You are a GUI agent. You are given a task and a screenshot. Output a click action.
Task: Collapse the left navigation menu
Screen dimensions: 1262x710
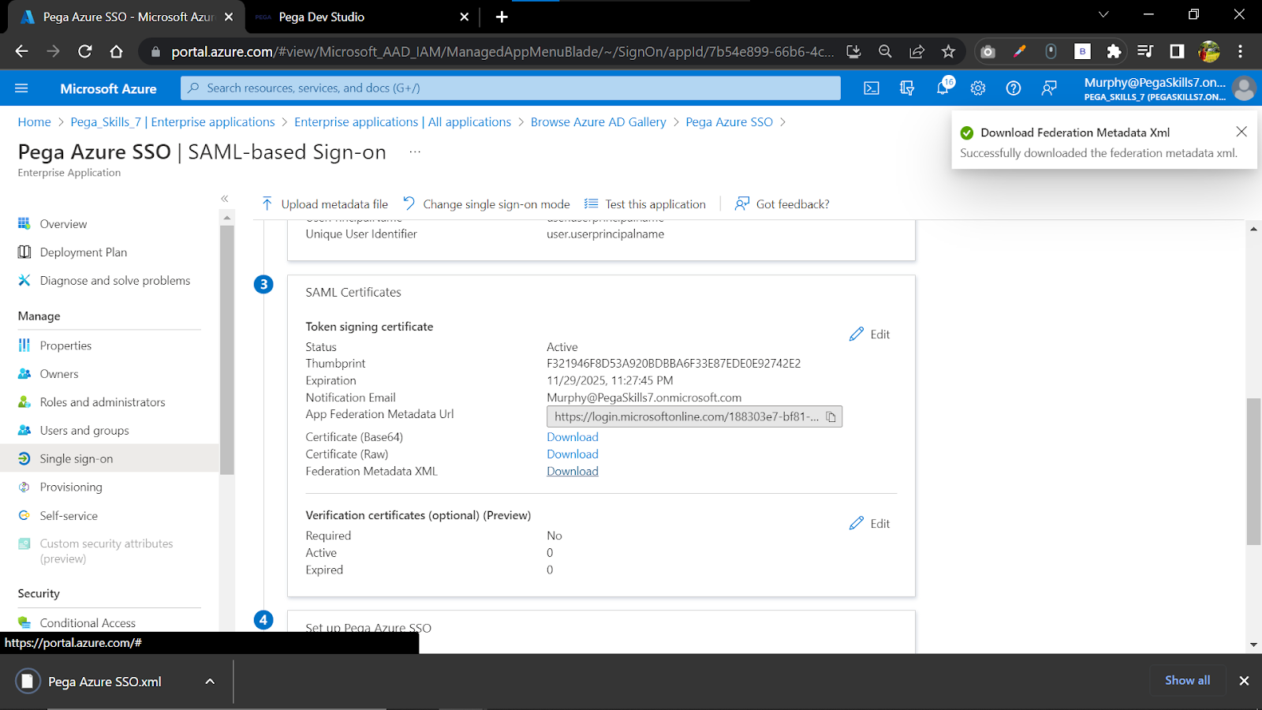coord(225,199)
